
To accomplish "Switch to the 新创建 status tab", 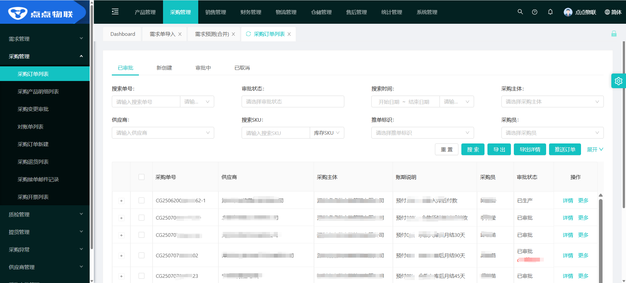I will click(164, 68).
